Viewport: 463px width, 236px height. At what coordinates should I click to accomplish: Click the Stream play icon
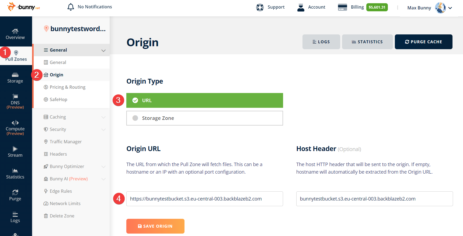[15, 149]
